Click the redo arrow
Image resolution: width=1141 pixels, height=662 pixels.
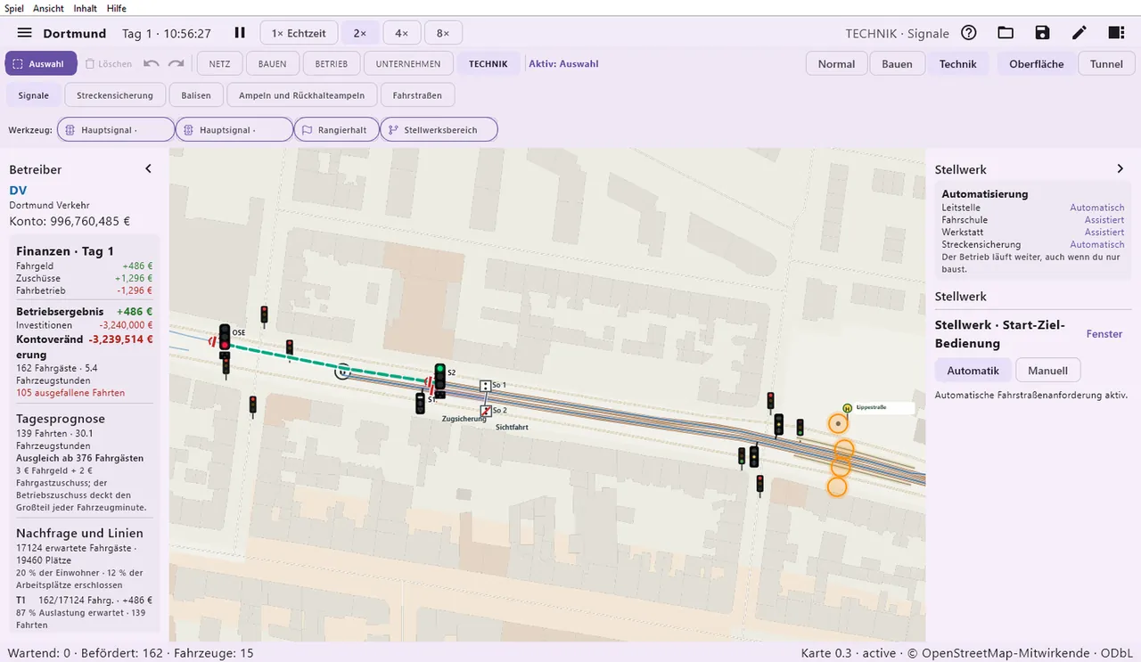point(176,64)
